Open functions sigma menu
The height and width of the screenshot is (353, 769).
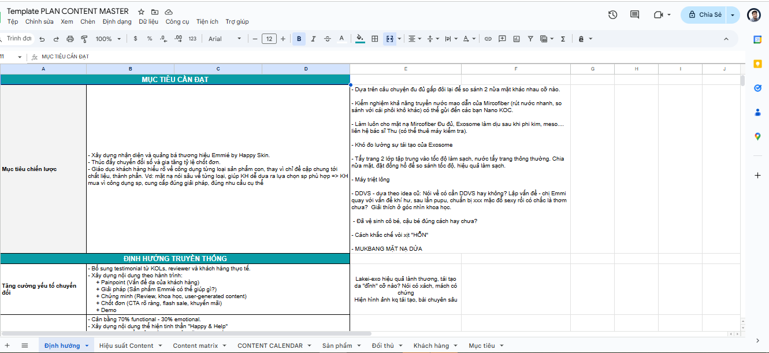coord(563,39)
